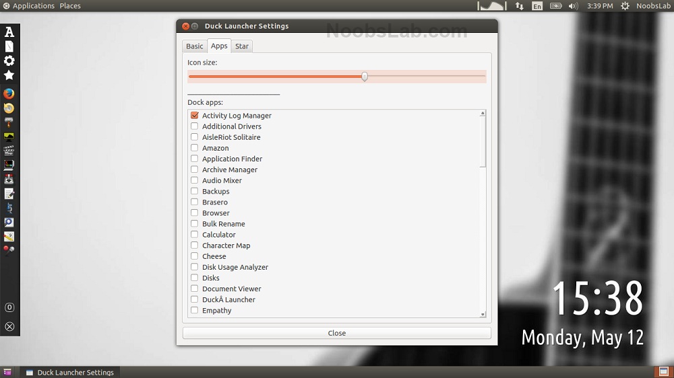
Task: Tick Audio Mixer checkbox
Action: click(195, 180)
